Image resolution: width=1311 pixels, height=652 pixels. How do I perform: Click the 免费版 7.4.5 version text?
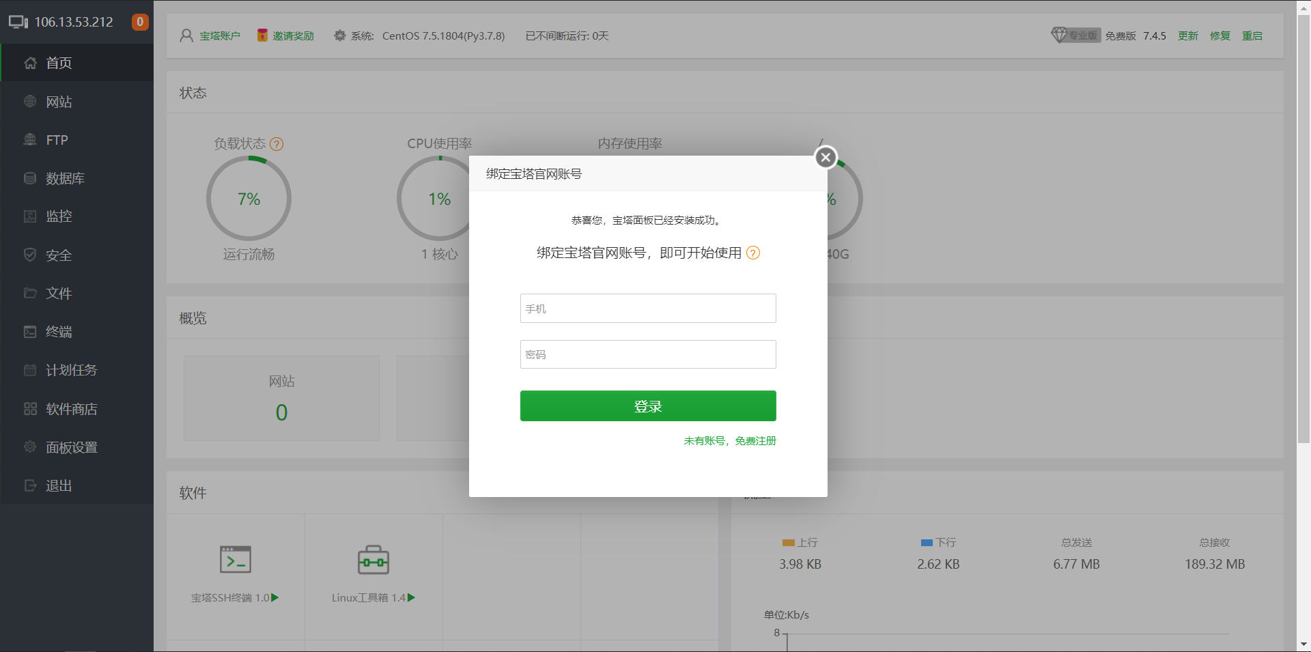point(1136,36)
